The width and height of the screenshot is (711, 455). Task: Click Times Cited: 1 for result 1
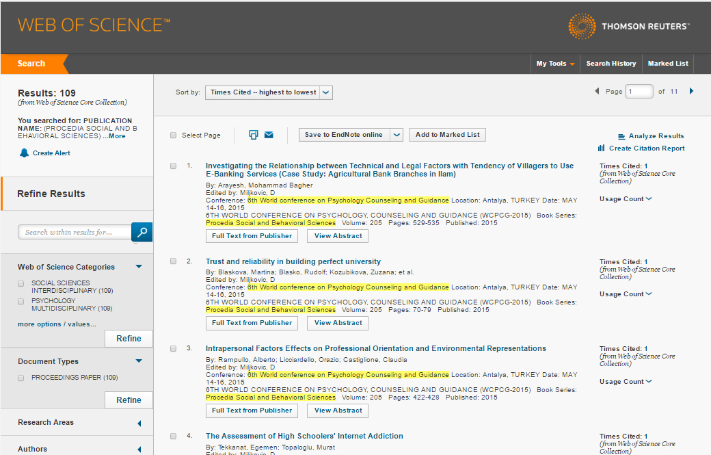point(623,166)
